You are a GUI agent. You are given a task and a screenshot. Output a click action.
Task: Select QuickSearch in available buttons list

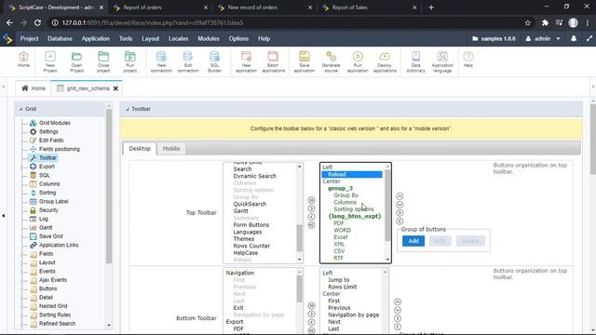pos(250,204)
